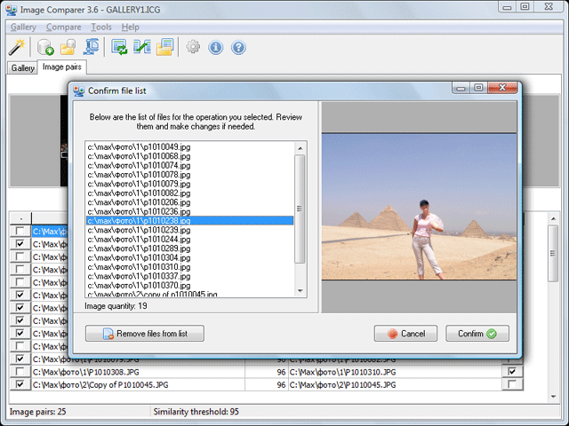Open the add folder toolbar icon

coord(68,47)
